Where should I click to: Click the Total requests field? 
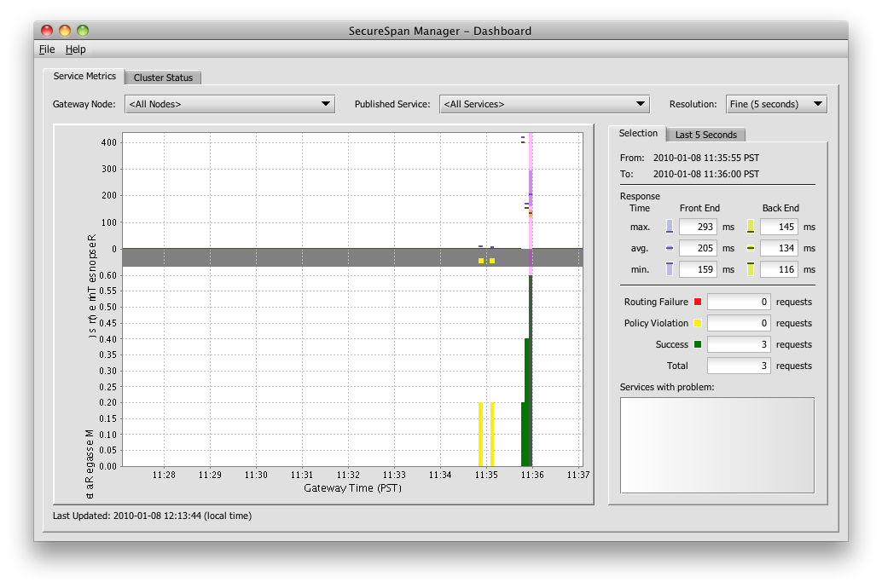click(739, 366)
